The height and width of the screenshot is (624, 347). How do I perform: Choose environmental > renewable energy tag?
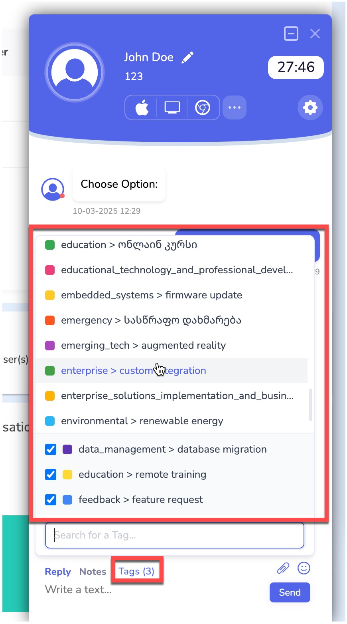[142, 421]
